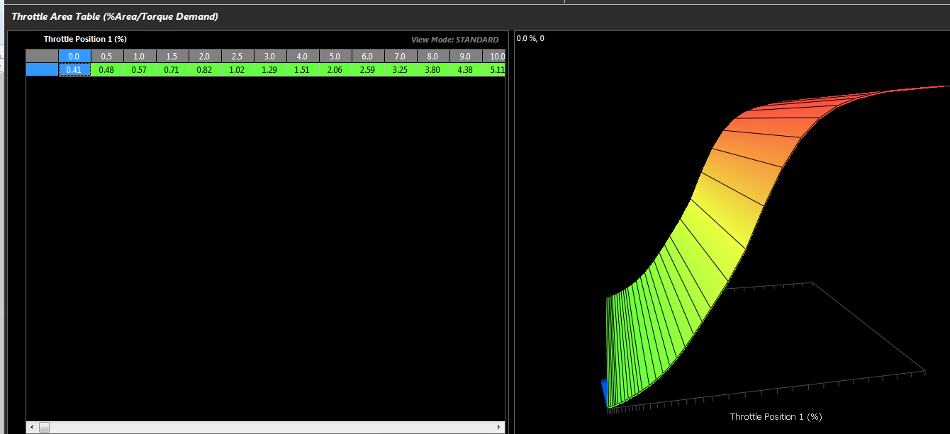Click the 6.0 throttle position column header
Screen dimensions: 950x434
pos(368,56)
